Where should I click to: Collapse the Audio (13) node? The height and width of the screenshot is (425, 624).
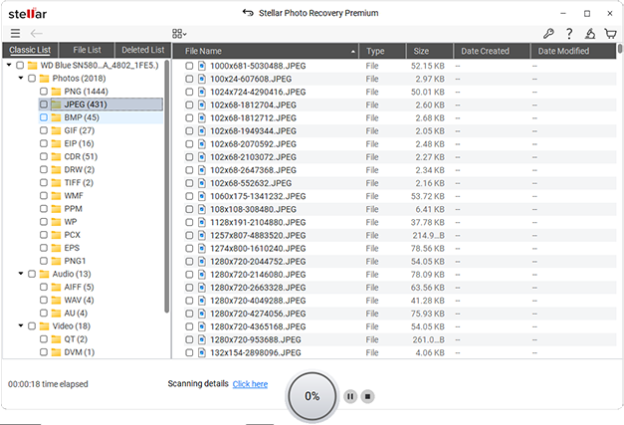21,274
